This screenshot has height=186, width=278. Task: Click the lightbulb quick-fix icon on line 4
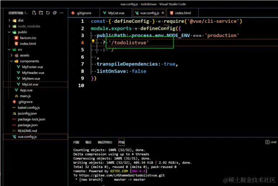(x=93, y=41)
